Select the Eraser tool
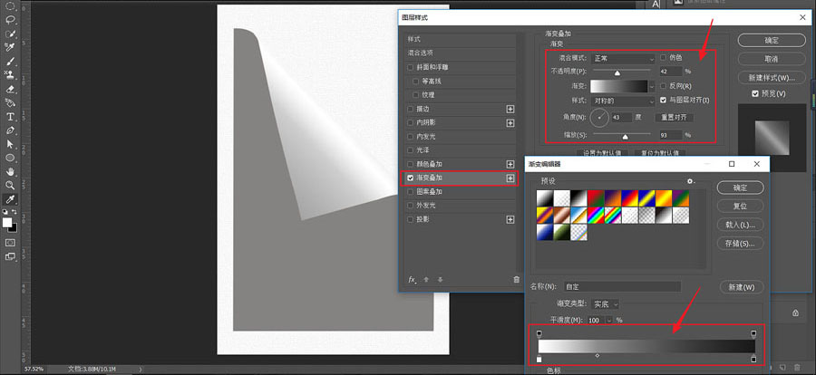Viewport: 816px width, 375px height. point(10,89)
